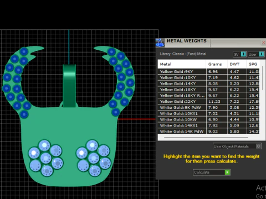Click the vertical scrollbar of metals list

(x=263, y=77)
